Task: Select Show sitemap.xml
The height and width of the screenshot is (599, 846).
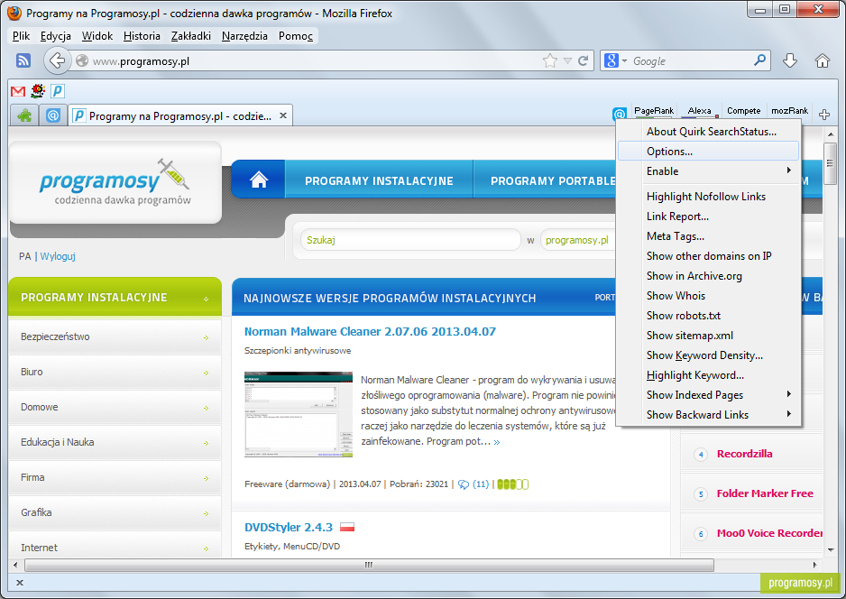Action: (708, 335)
